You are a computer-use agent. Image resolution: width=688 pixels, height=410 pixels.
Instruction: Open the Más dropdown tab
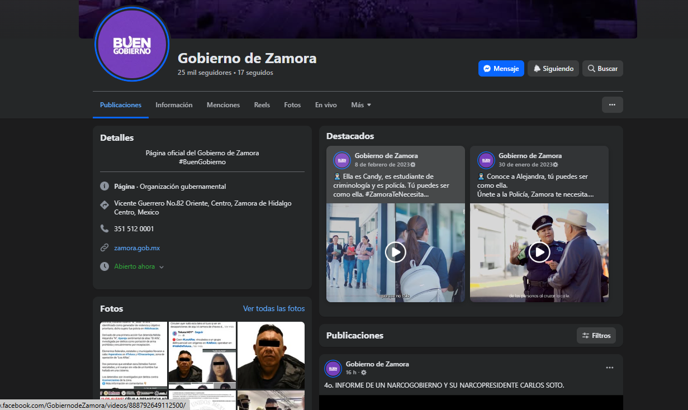[x=361, y=105]
